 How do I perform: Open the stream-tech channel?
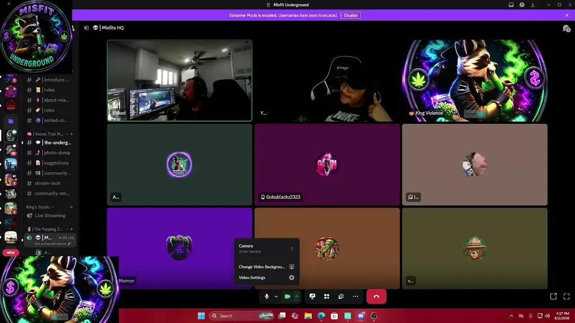[x=49, y=183]
